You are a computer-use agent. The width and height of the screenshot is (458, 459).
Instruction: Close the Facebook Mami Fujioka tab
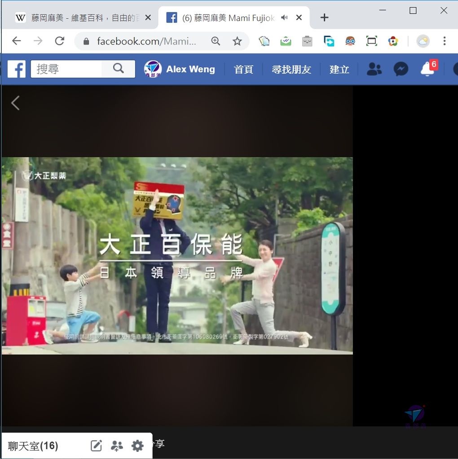point(299,18)
